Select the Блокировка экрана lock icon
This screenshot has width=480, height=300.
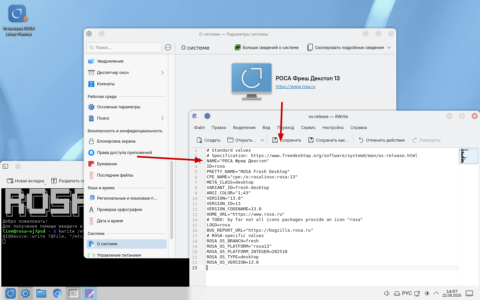(91, 141)
